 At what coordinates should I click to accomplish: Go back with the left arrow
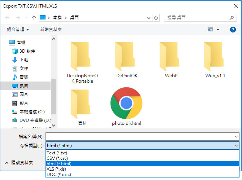[x=7, y=18]
